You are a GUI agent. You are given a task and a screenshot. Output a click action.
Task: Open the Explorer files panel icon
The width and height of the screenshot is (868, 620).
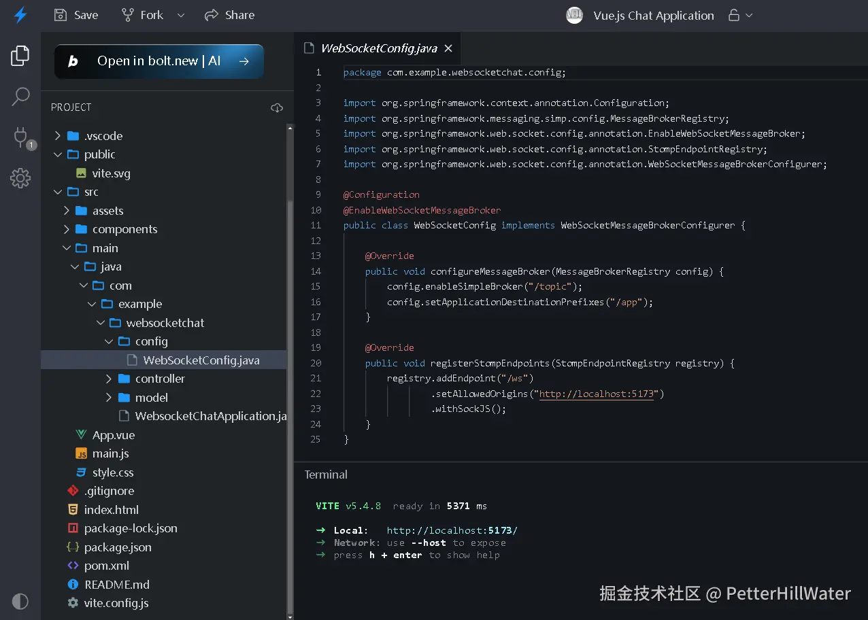20,56
